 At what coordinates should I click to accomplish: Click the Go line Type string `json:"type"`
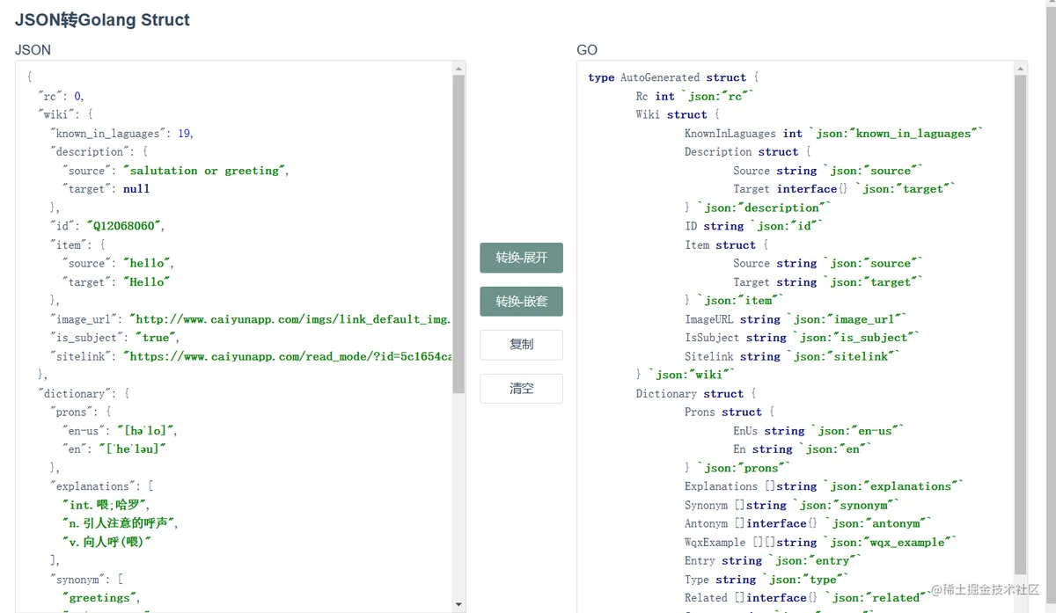click(766, 579)
